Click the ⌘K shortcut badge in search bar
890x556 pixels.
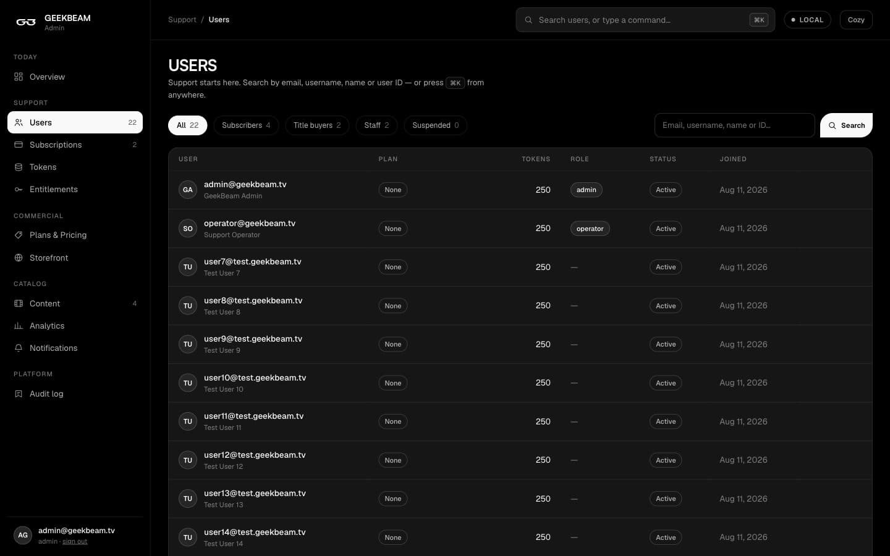click(758, 20)
